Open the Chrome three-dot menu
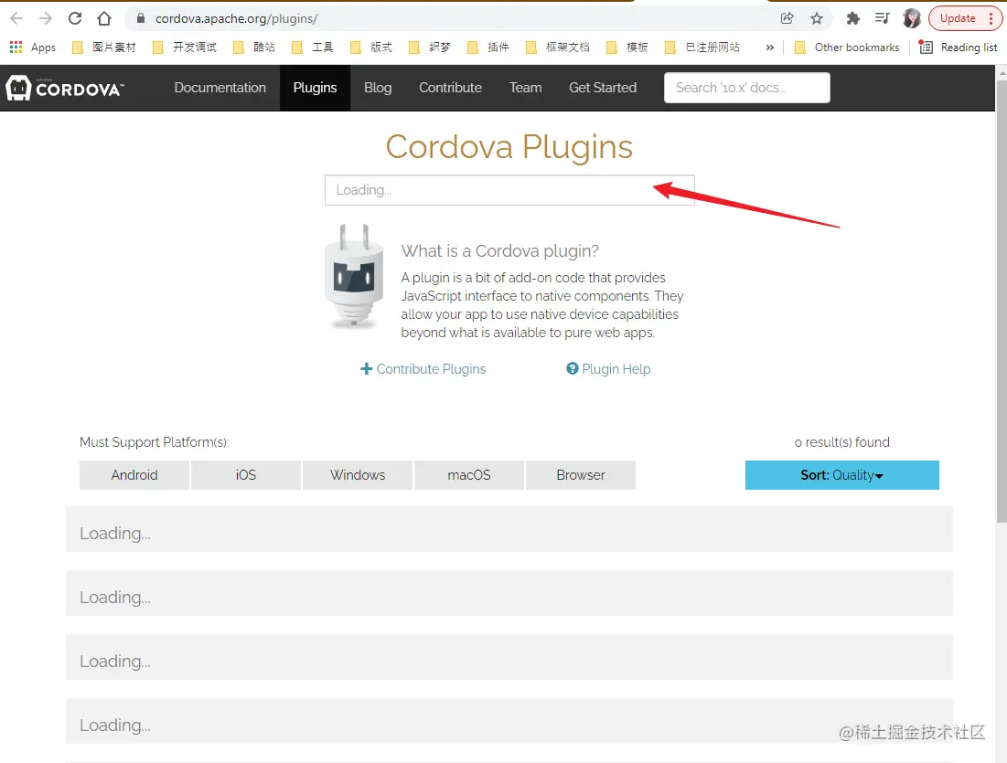 pos(991,18)
